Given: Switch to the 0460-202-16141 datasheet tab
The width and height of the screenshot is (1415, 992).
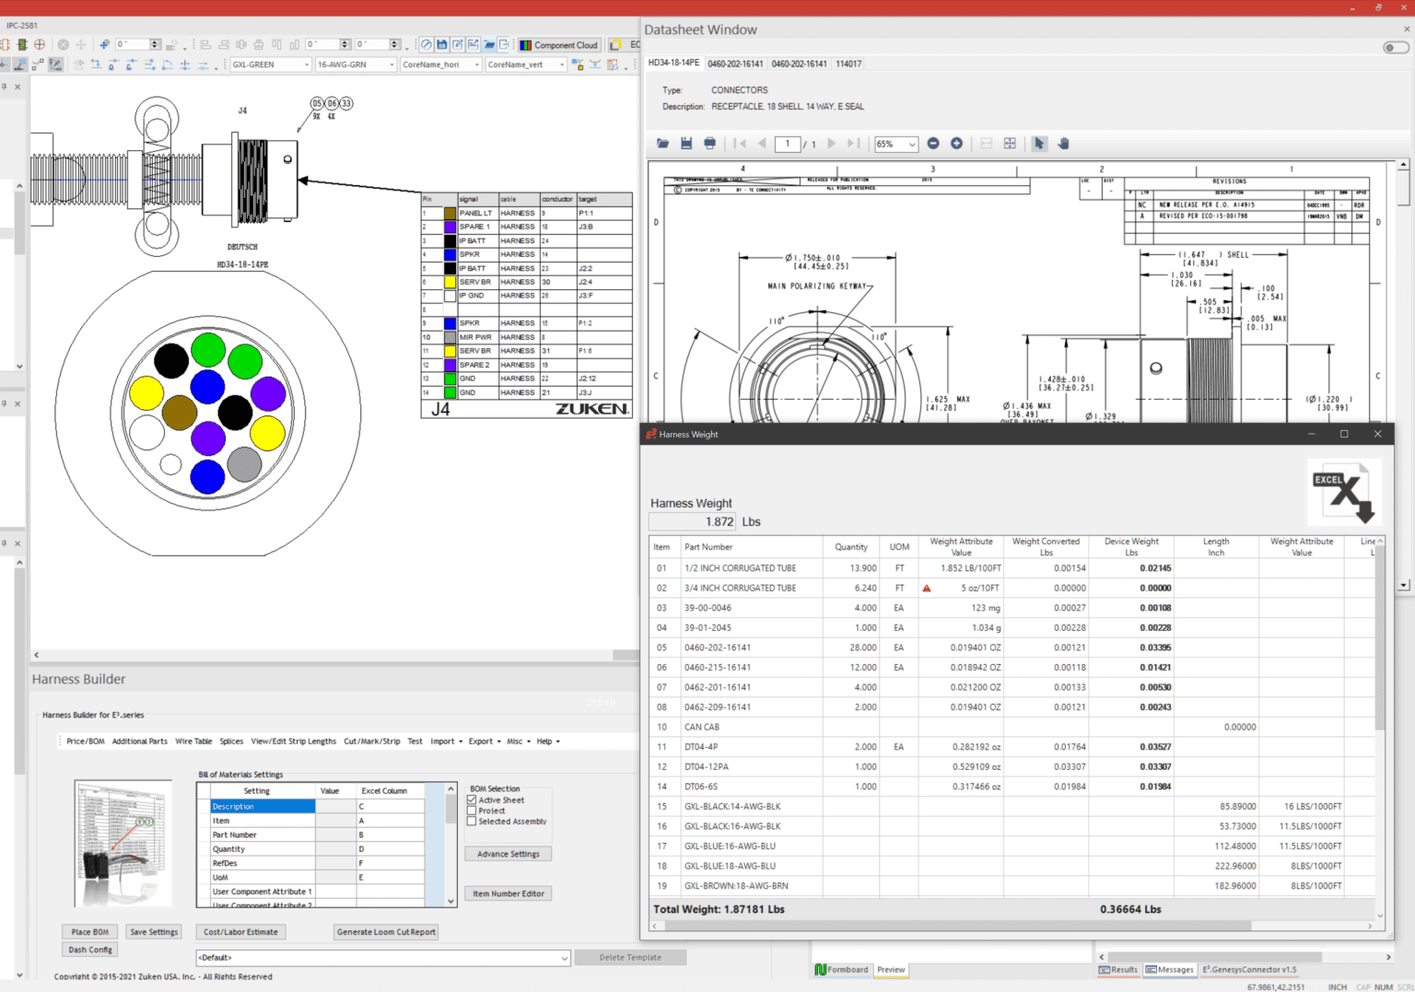Looking at the screenshot, I should click(738, 64).
